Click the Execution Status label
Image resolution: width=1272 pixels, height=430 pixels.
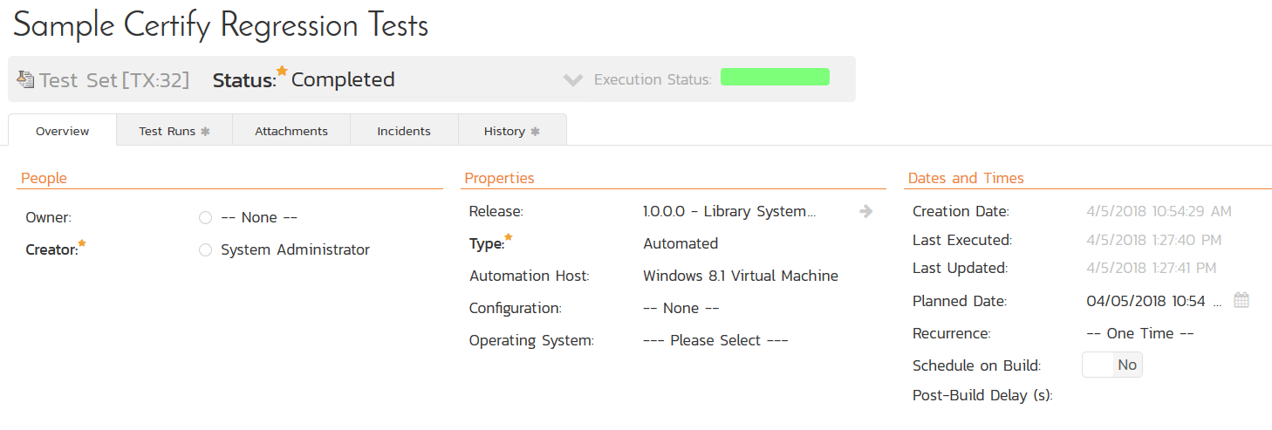pyautogui.click(x=653, y=79)
